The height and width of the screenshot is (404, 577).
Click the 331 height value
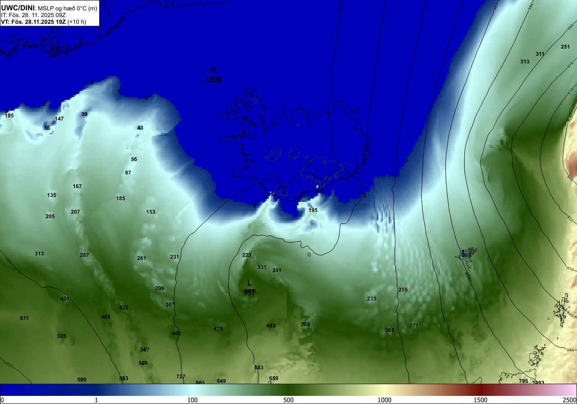[x=262, y=267]
